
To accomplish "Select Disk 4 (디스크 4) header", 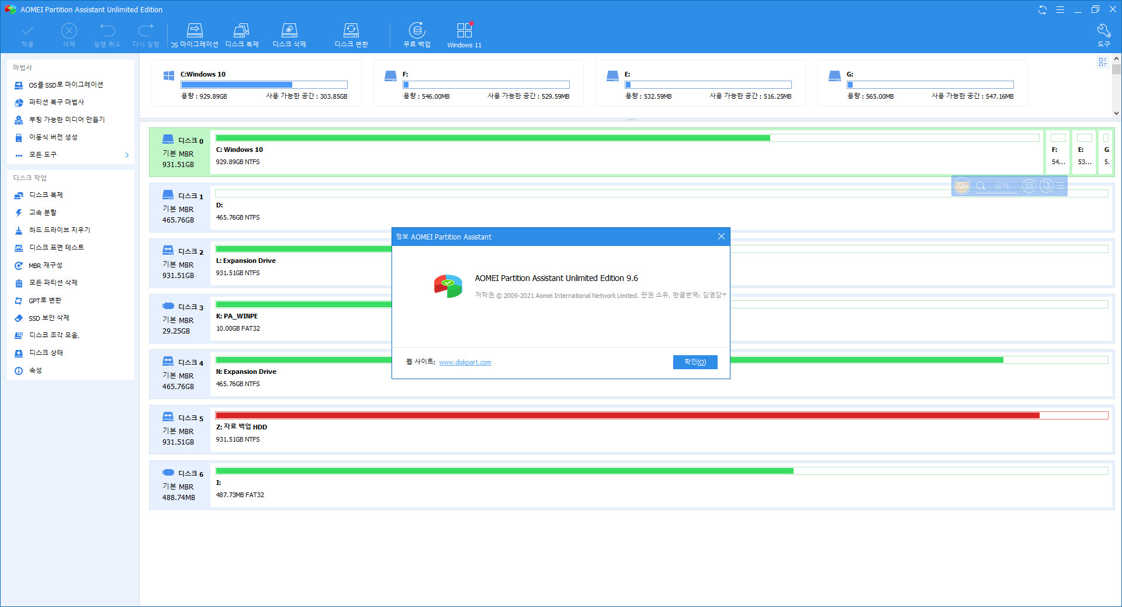I will pyautogui.click(x=180, y=374).
